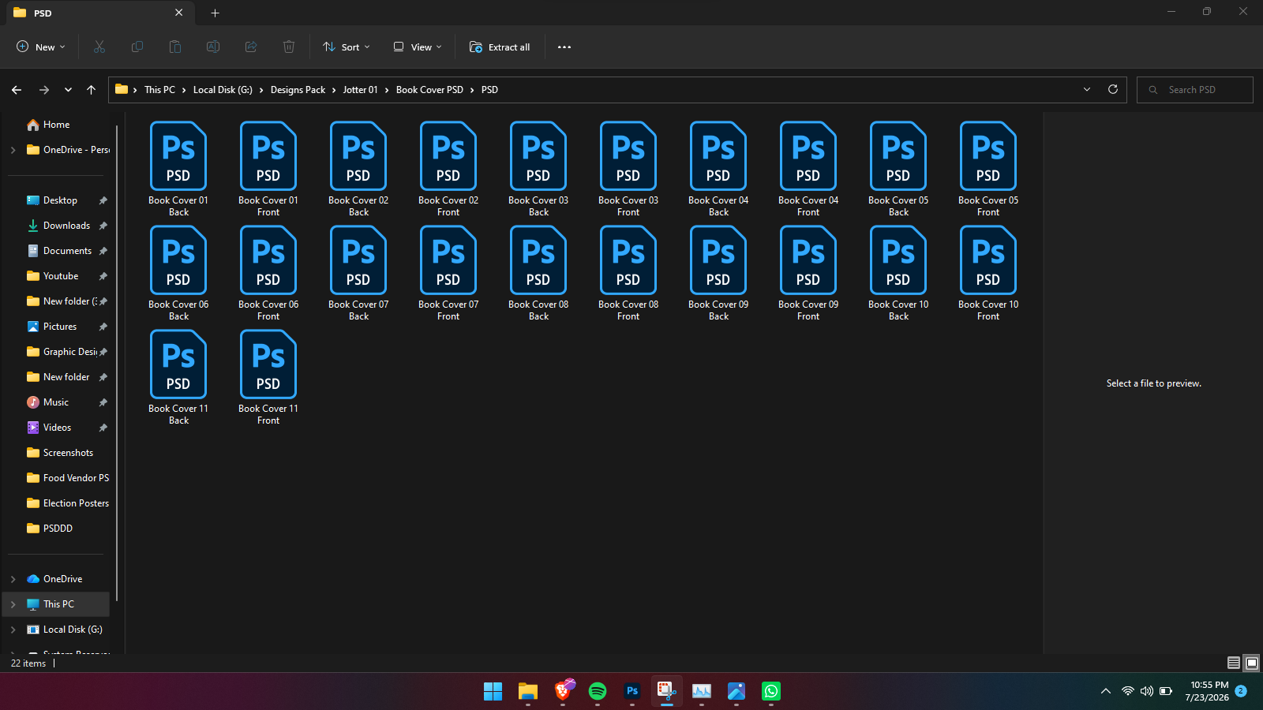
Task: Click This PC in breadcrumb path
Action: [x=160, y=90]
